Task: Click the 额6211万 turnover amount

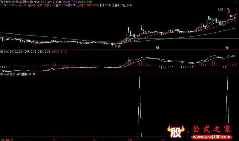Action: pyautogui.click(x=73, y=5)
